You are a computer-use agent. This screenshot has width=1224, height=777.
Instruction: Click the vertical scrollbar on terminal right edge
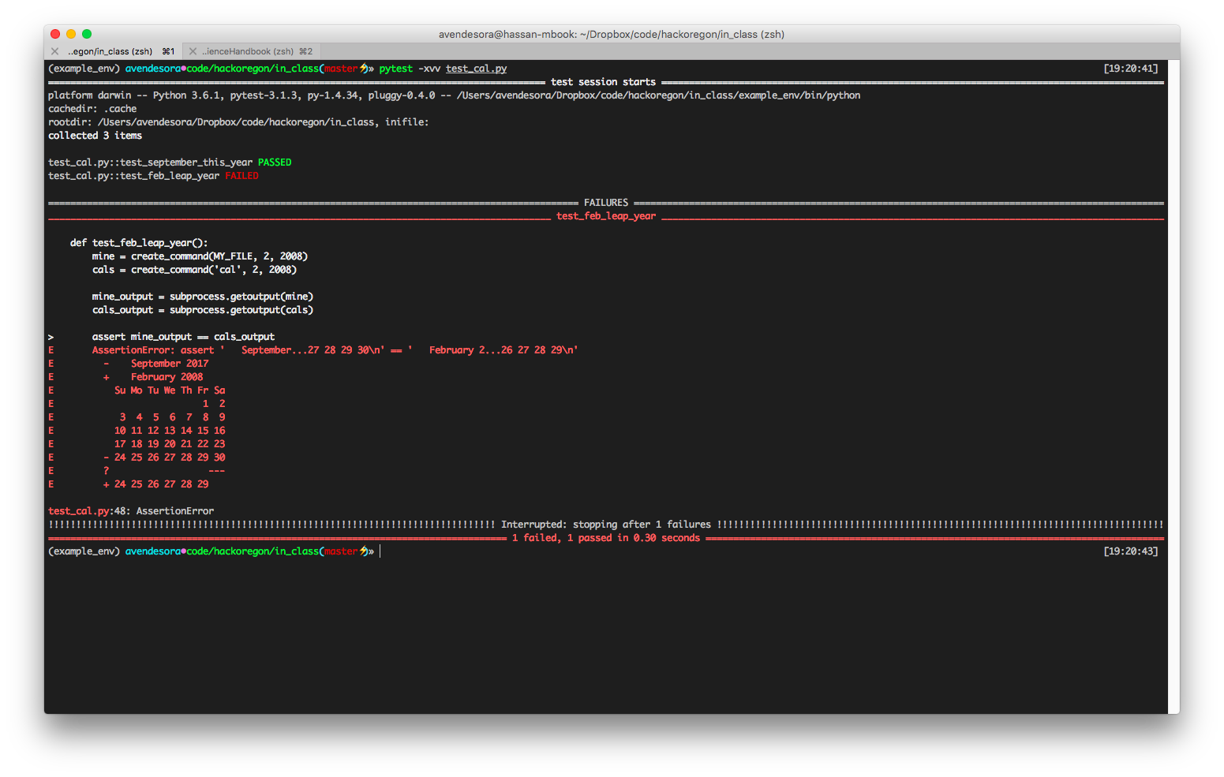[x=1174, y=387]
